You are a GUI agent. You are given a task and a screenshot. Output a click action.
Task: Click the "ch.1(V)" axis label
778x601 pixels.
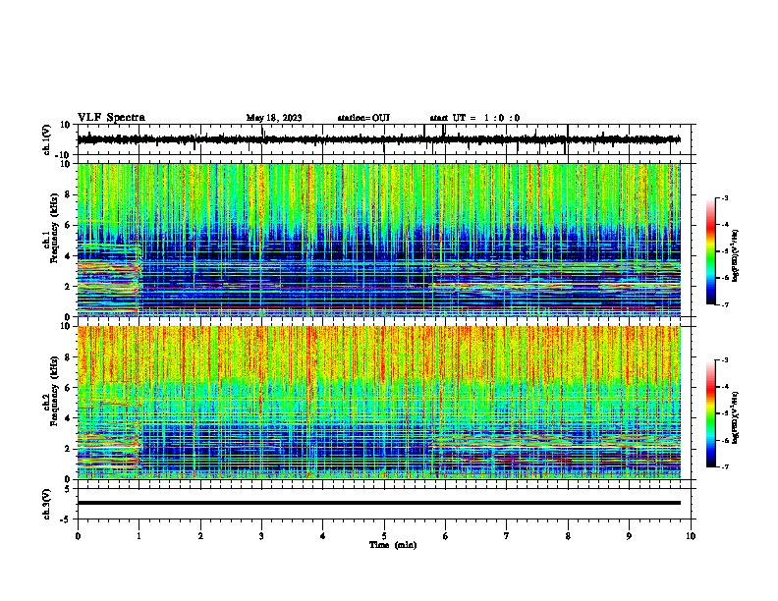(47, 139)
